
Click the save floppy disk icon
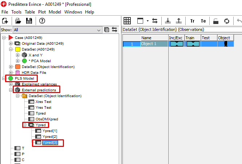click(29, 21)
